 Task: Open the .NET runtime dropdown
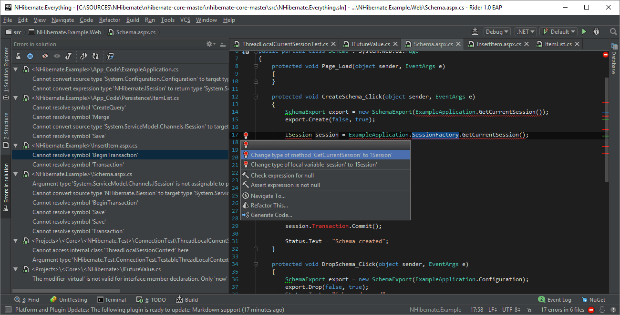[526, 32]
